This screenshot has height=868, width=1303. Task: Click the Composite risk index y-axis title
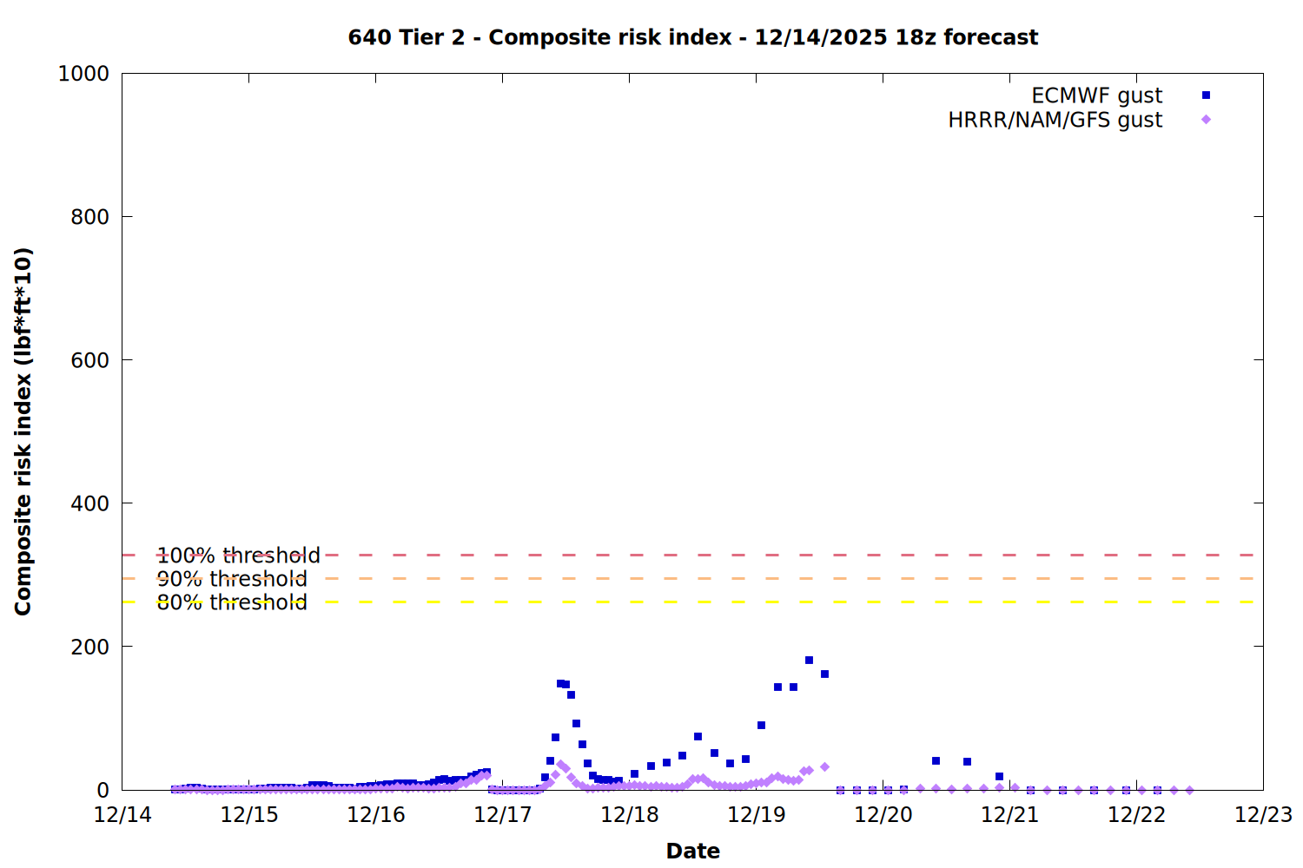pyautogui.click(x=23, y=431)
